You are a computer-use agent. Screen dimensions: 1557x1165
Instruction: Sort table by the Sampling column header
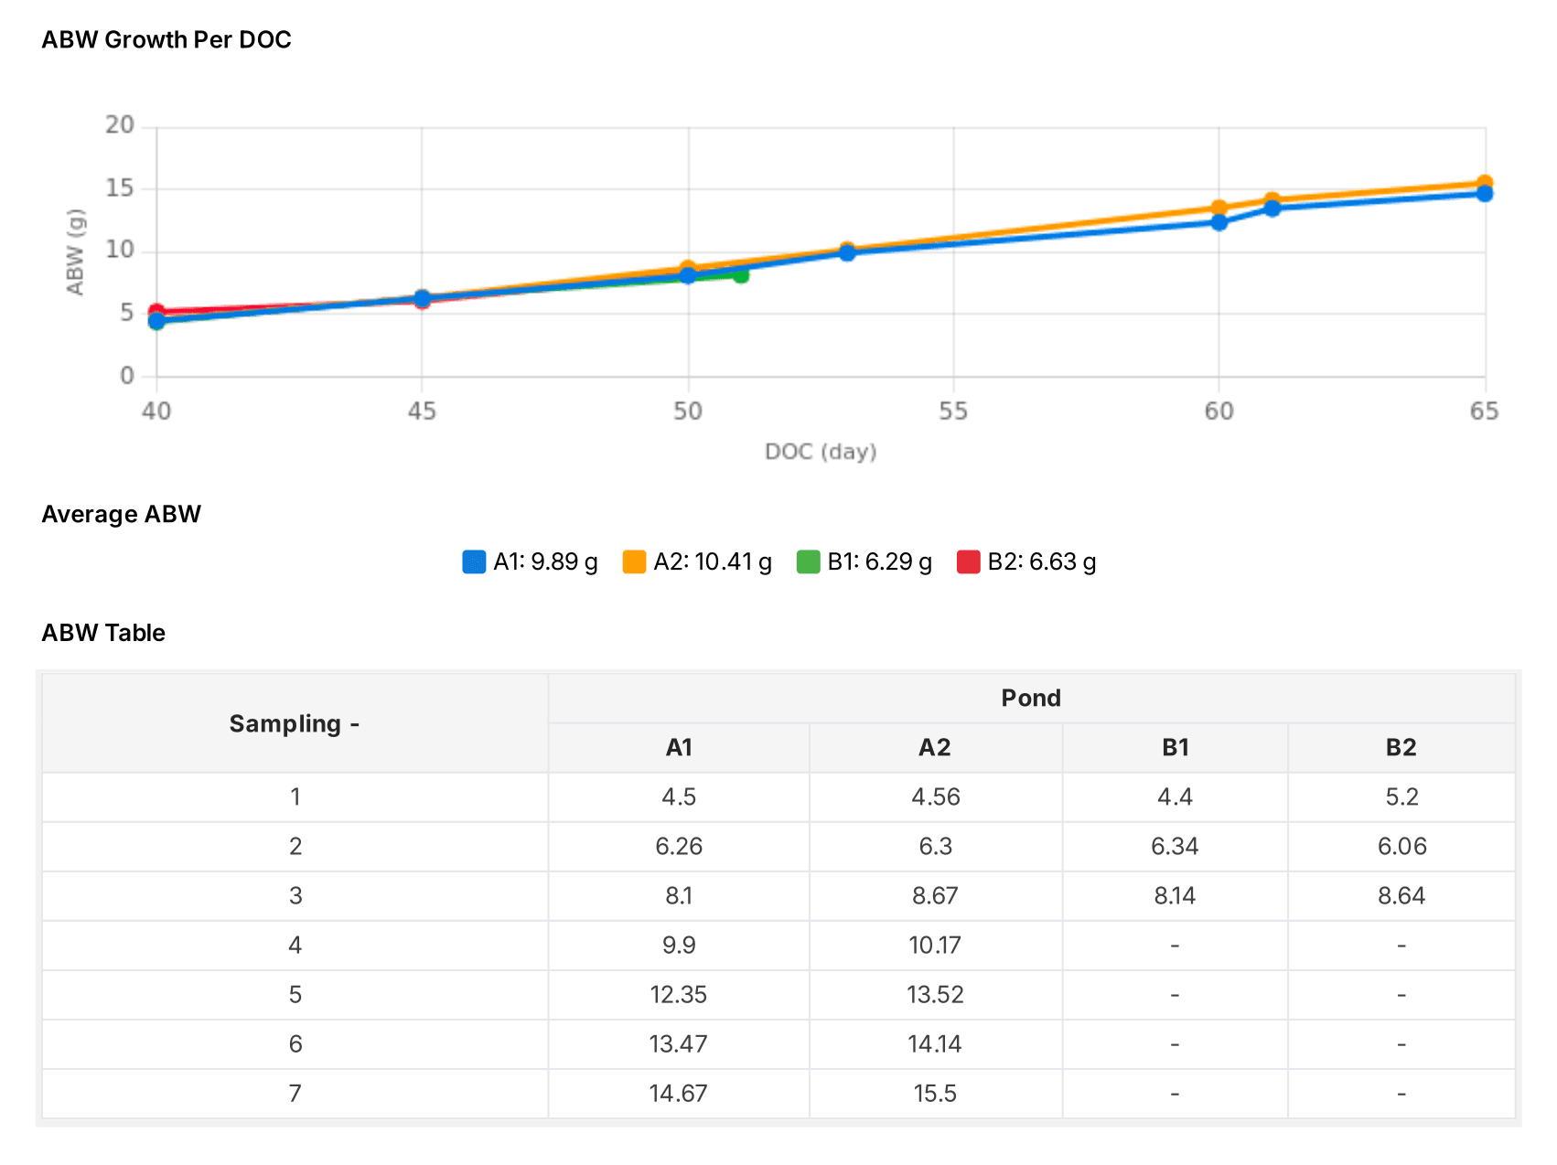coord(295,724)
